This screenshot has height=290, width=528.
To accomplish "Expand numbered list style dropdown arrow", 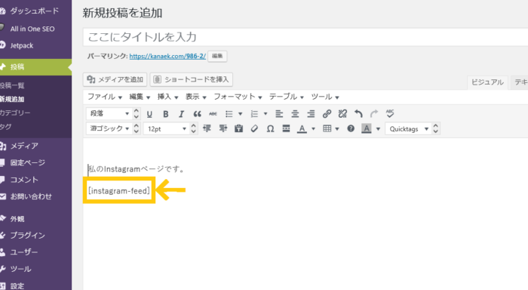I will (x=266, y=114).
